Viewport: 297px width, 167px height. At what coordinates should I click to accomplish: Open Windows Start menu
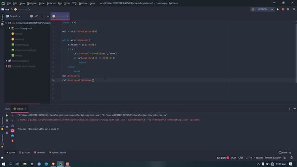tap(3, 164)
